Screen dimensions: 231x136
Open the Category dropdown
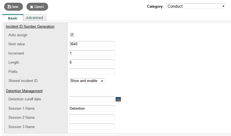(x=196, y=6)
